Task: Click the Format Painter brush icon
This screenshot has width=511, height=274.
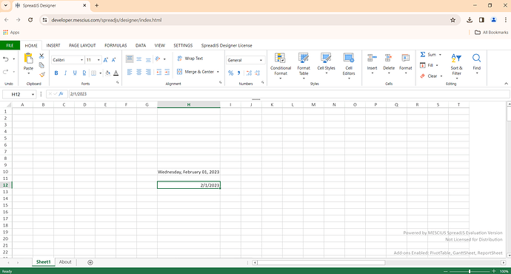Action: coord(41,74)
